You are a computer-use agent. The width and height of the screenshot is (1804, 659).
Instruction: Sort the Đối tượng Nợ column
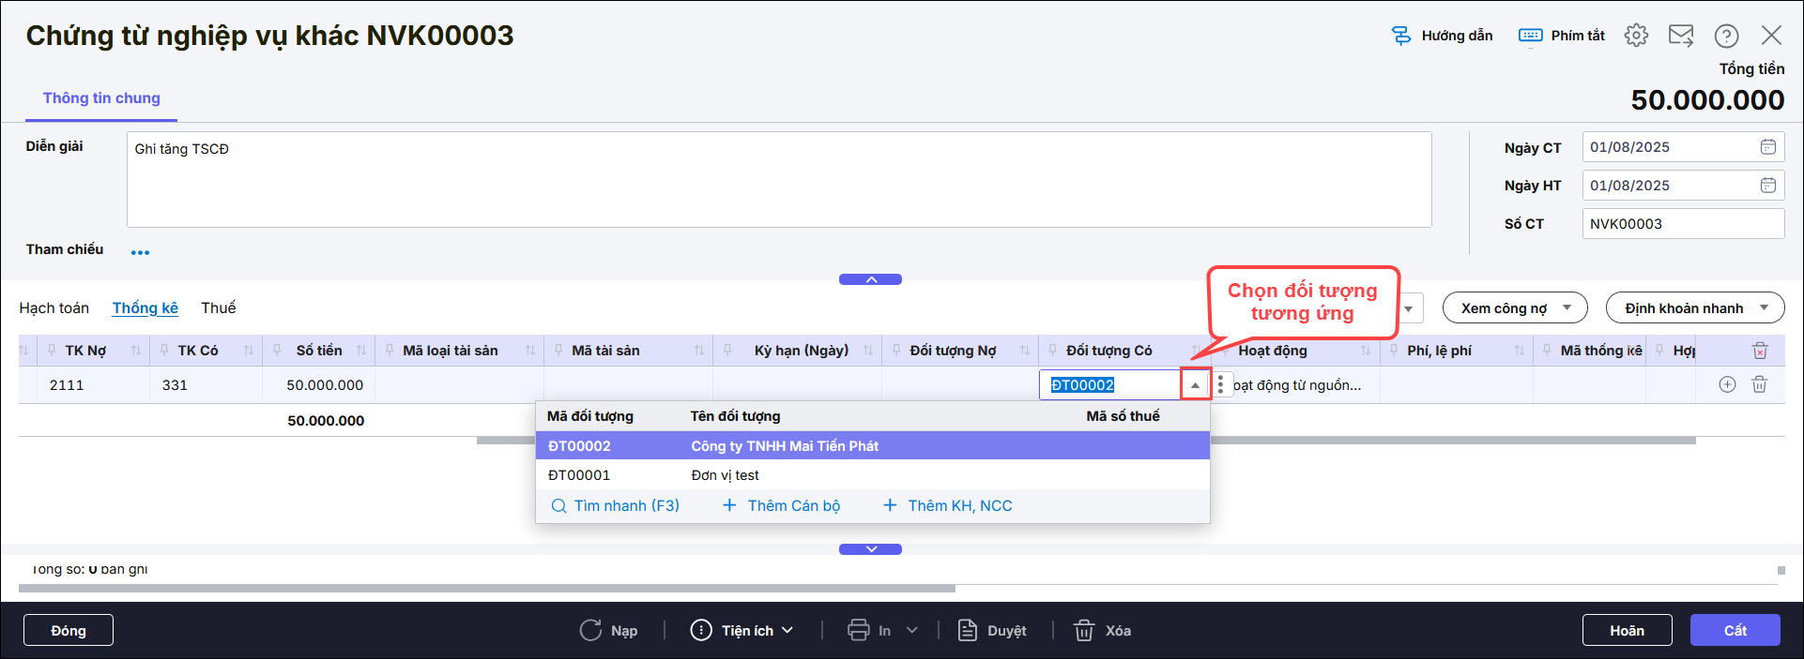pos(1025,351)
